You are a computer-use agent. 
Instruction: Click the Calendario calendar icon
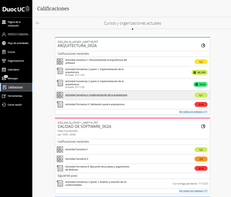pyautogui.click(x=4, y=70)
